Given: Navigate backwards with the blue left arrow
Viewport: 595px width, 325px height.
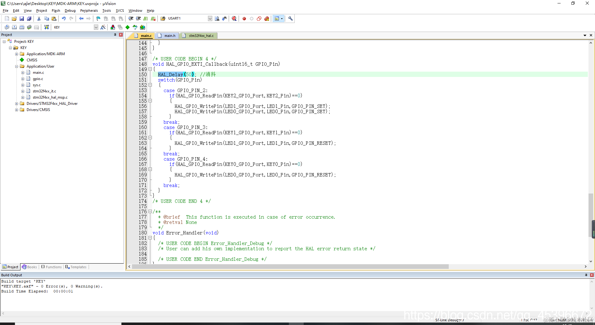Looking at the screenshot, I should (x=81, y=19).
